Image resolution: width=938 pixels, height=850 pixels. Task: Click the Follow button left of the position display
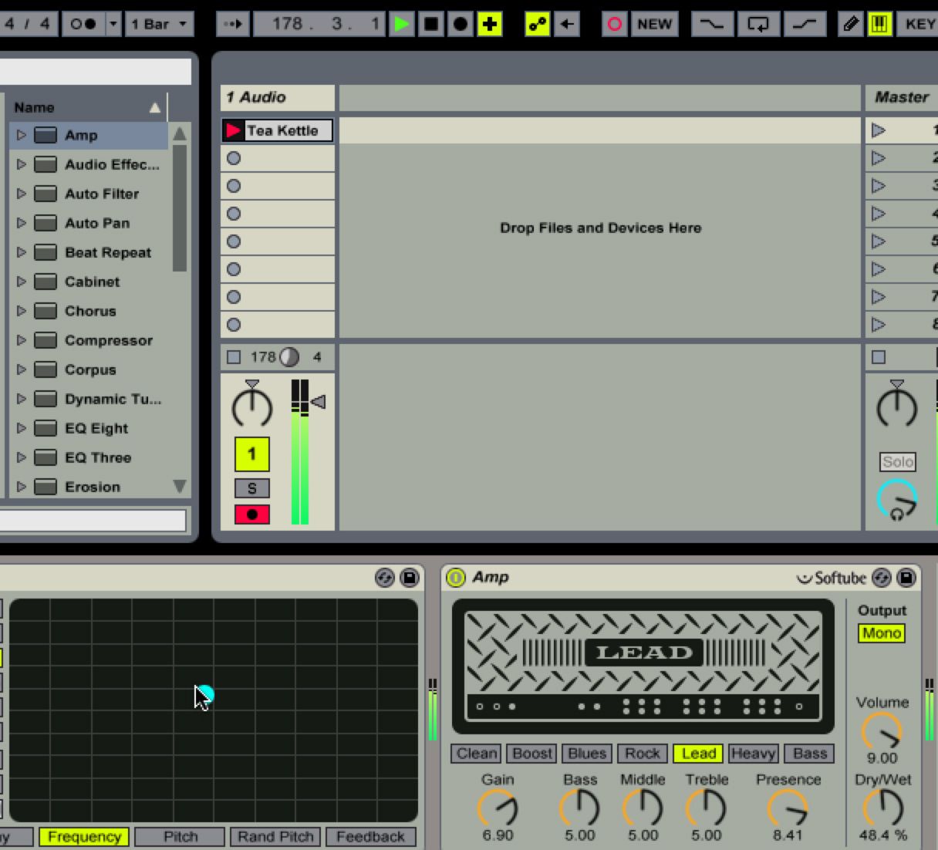(x=233, y=24)
